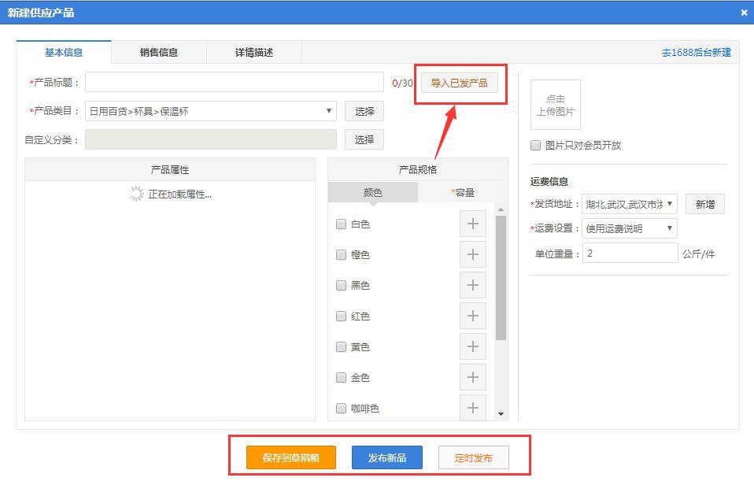Expand the 发货地址 dropdown
The width and height of the screenshot is (754, 485).
[x=630, y=204]
